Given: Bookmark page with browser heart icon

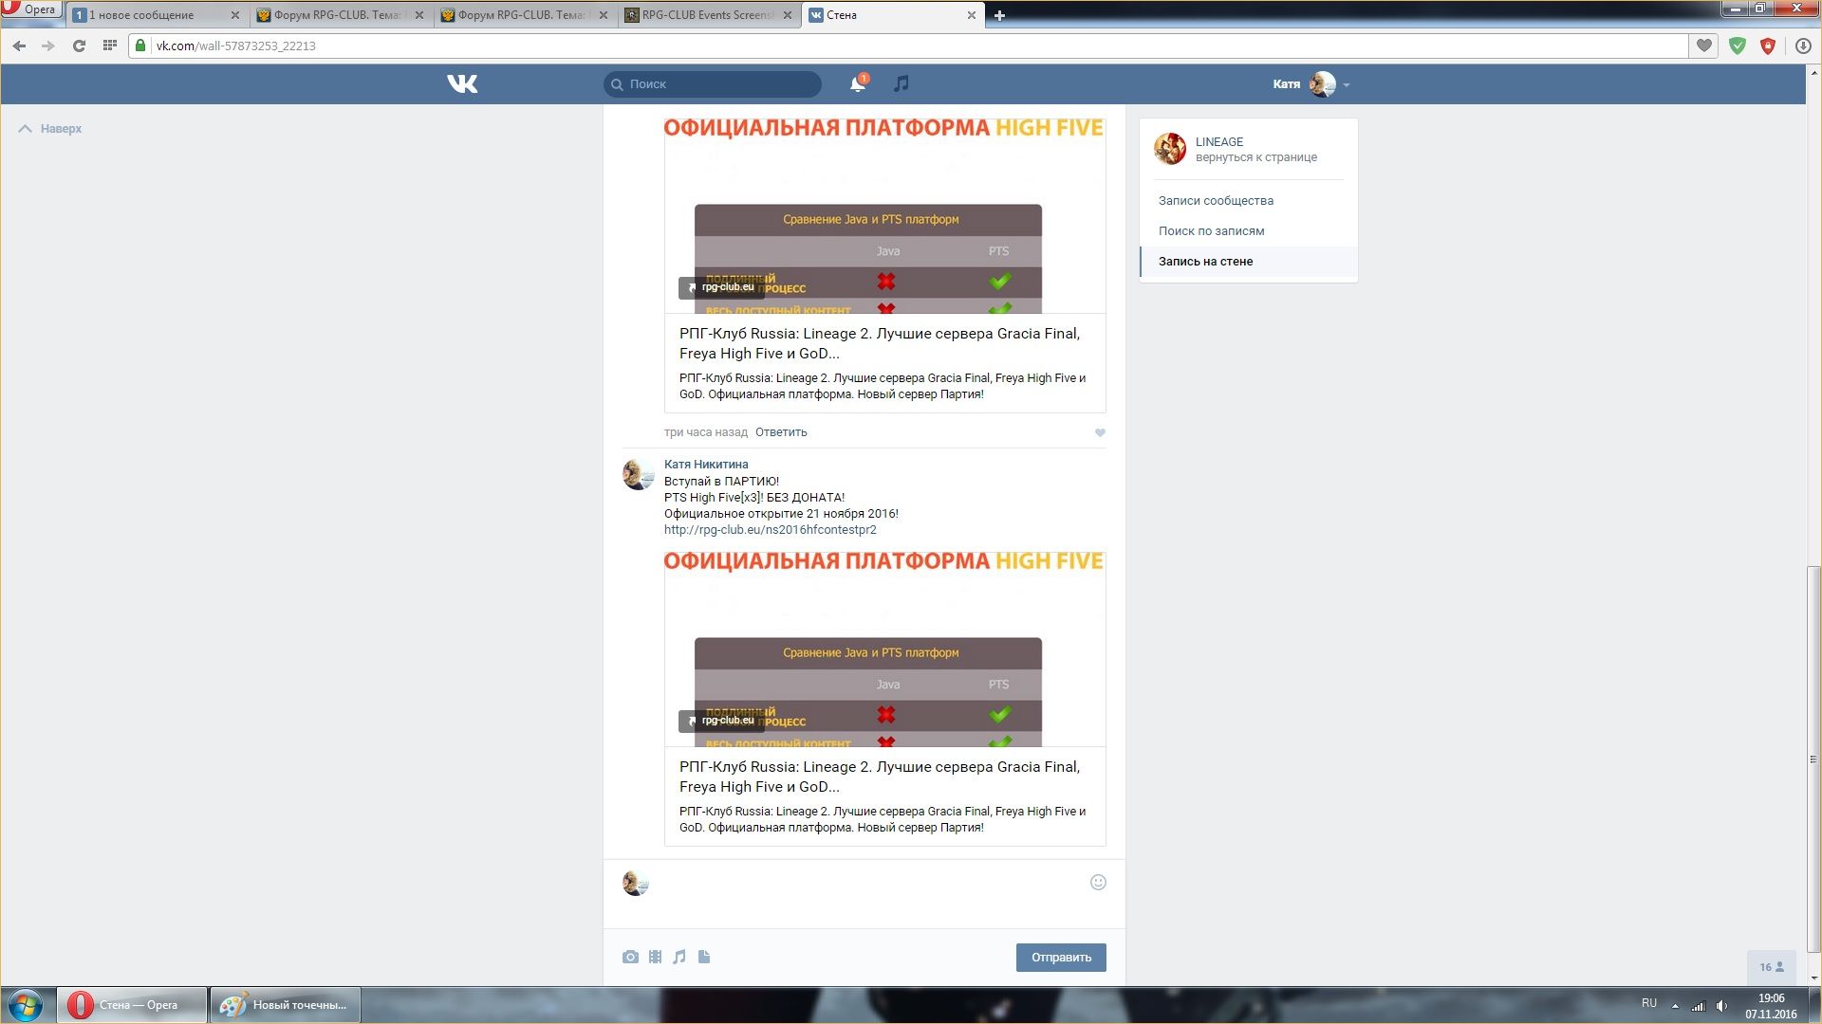Looking at the screenshot, I should [x=1704, y=46].
